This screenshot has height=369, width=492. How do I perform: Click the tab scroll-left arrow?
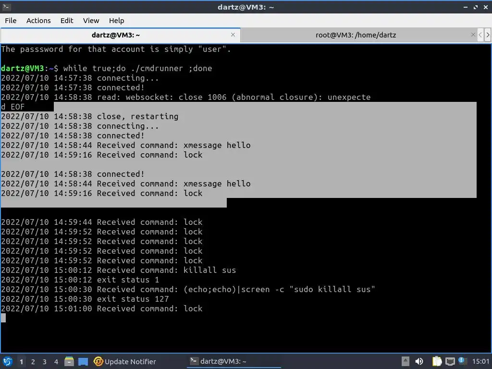(x=480, y=35)
